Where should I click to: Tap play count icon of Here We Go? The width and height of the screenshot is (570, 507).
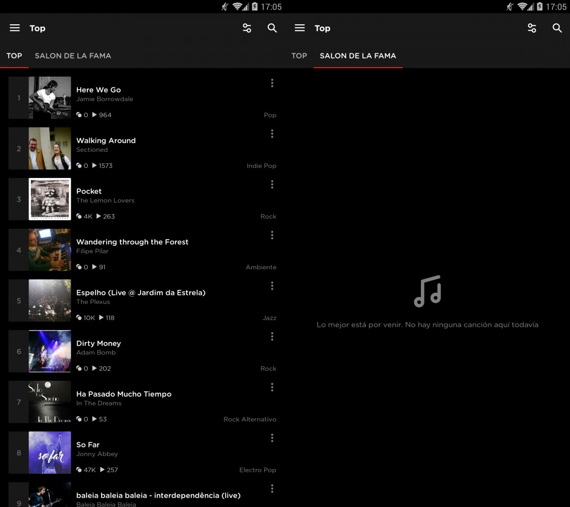pyautogui.click(x=95, y=115)
